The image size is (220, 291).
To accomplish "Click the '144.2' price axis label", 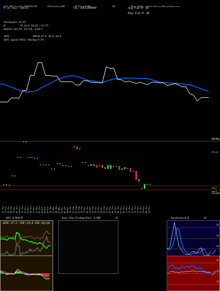I will [214, 188].
